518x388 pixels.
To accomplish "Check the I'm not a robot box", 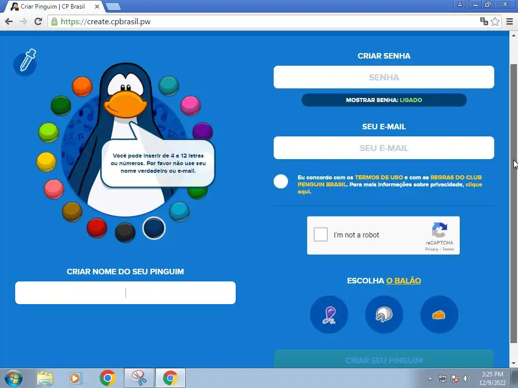I will [320, 234].
